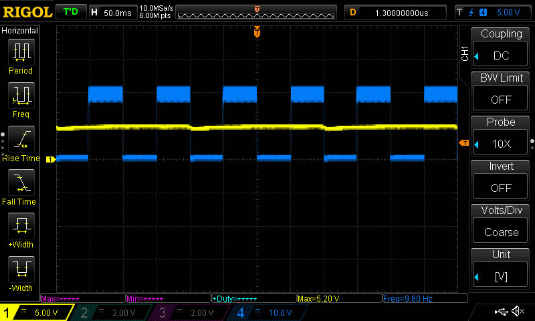
Task: Open the Unit [V] selector
Action: click(x=501, y=276)
